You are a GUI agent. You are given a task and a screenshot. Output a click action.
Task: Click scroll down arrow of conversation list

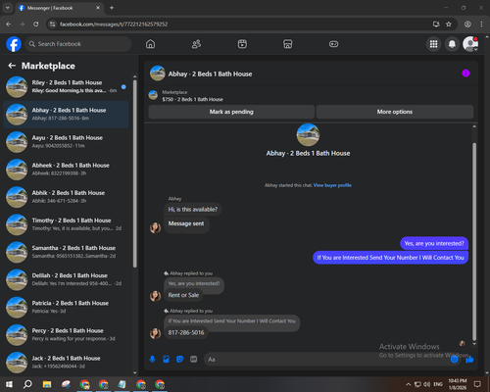pos(135,372)
